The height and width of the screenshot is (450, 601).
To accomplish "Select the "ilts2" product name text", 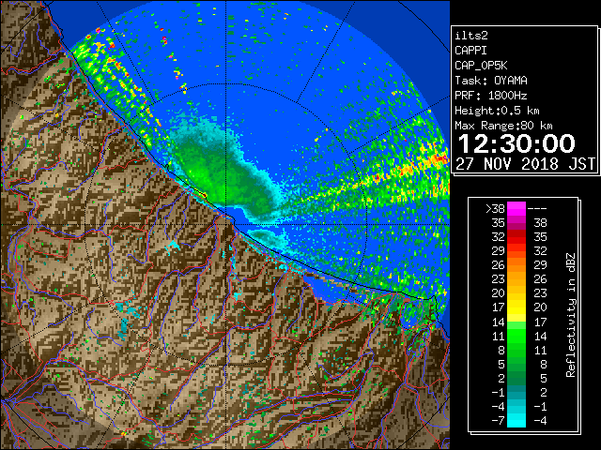I will (471, 36).
